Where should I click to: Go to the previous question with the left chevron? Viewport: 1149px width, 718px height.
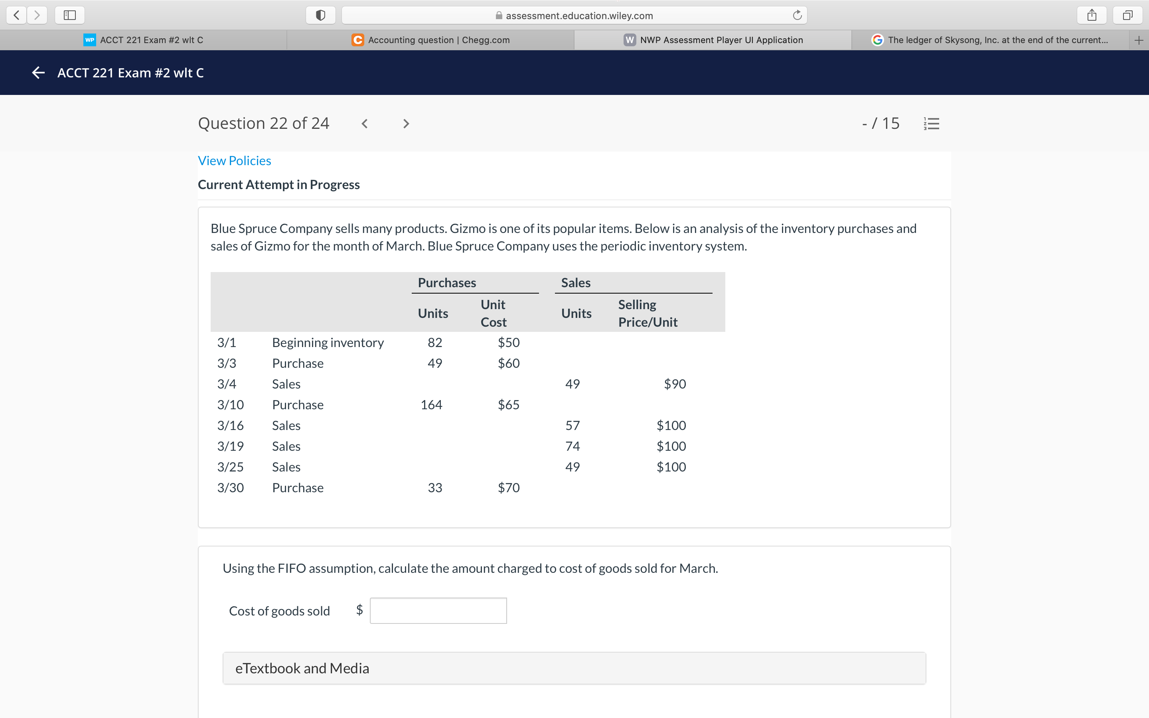[364, 124]
